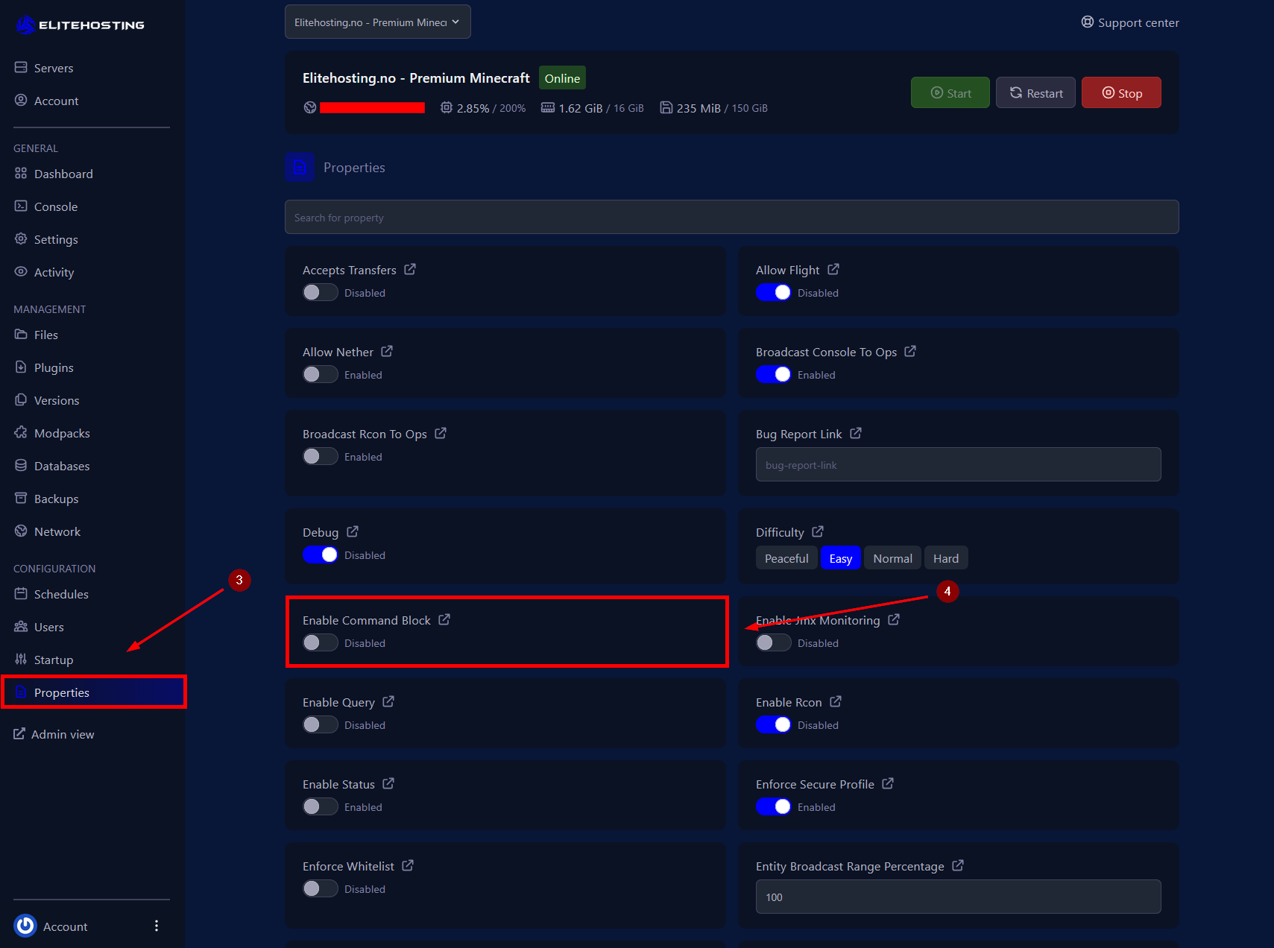Click the Restart server button

1035,92
